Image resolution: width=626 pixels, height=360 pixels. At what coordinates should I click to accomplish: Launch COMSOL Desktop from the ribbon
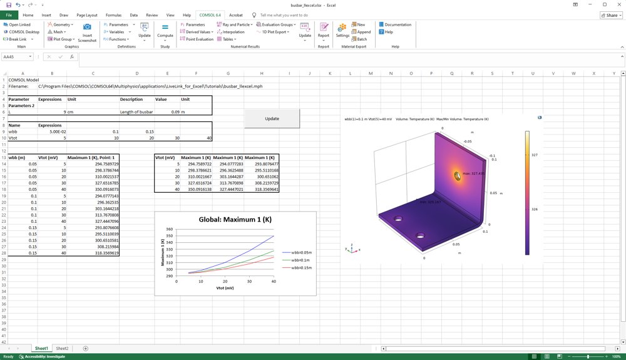21,32
